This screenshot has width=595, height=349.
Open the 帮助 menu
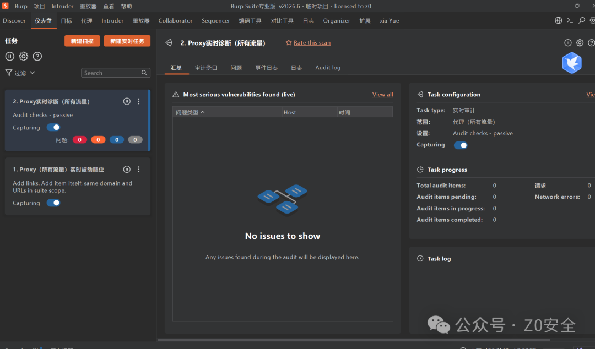[x=126, y=6]
